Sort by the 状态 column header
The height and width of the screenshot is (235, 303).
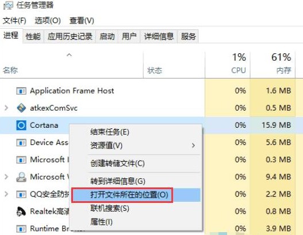coord(155,70)
